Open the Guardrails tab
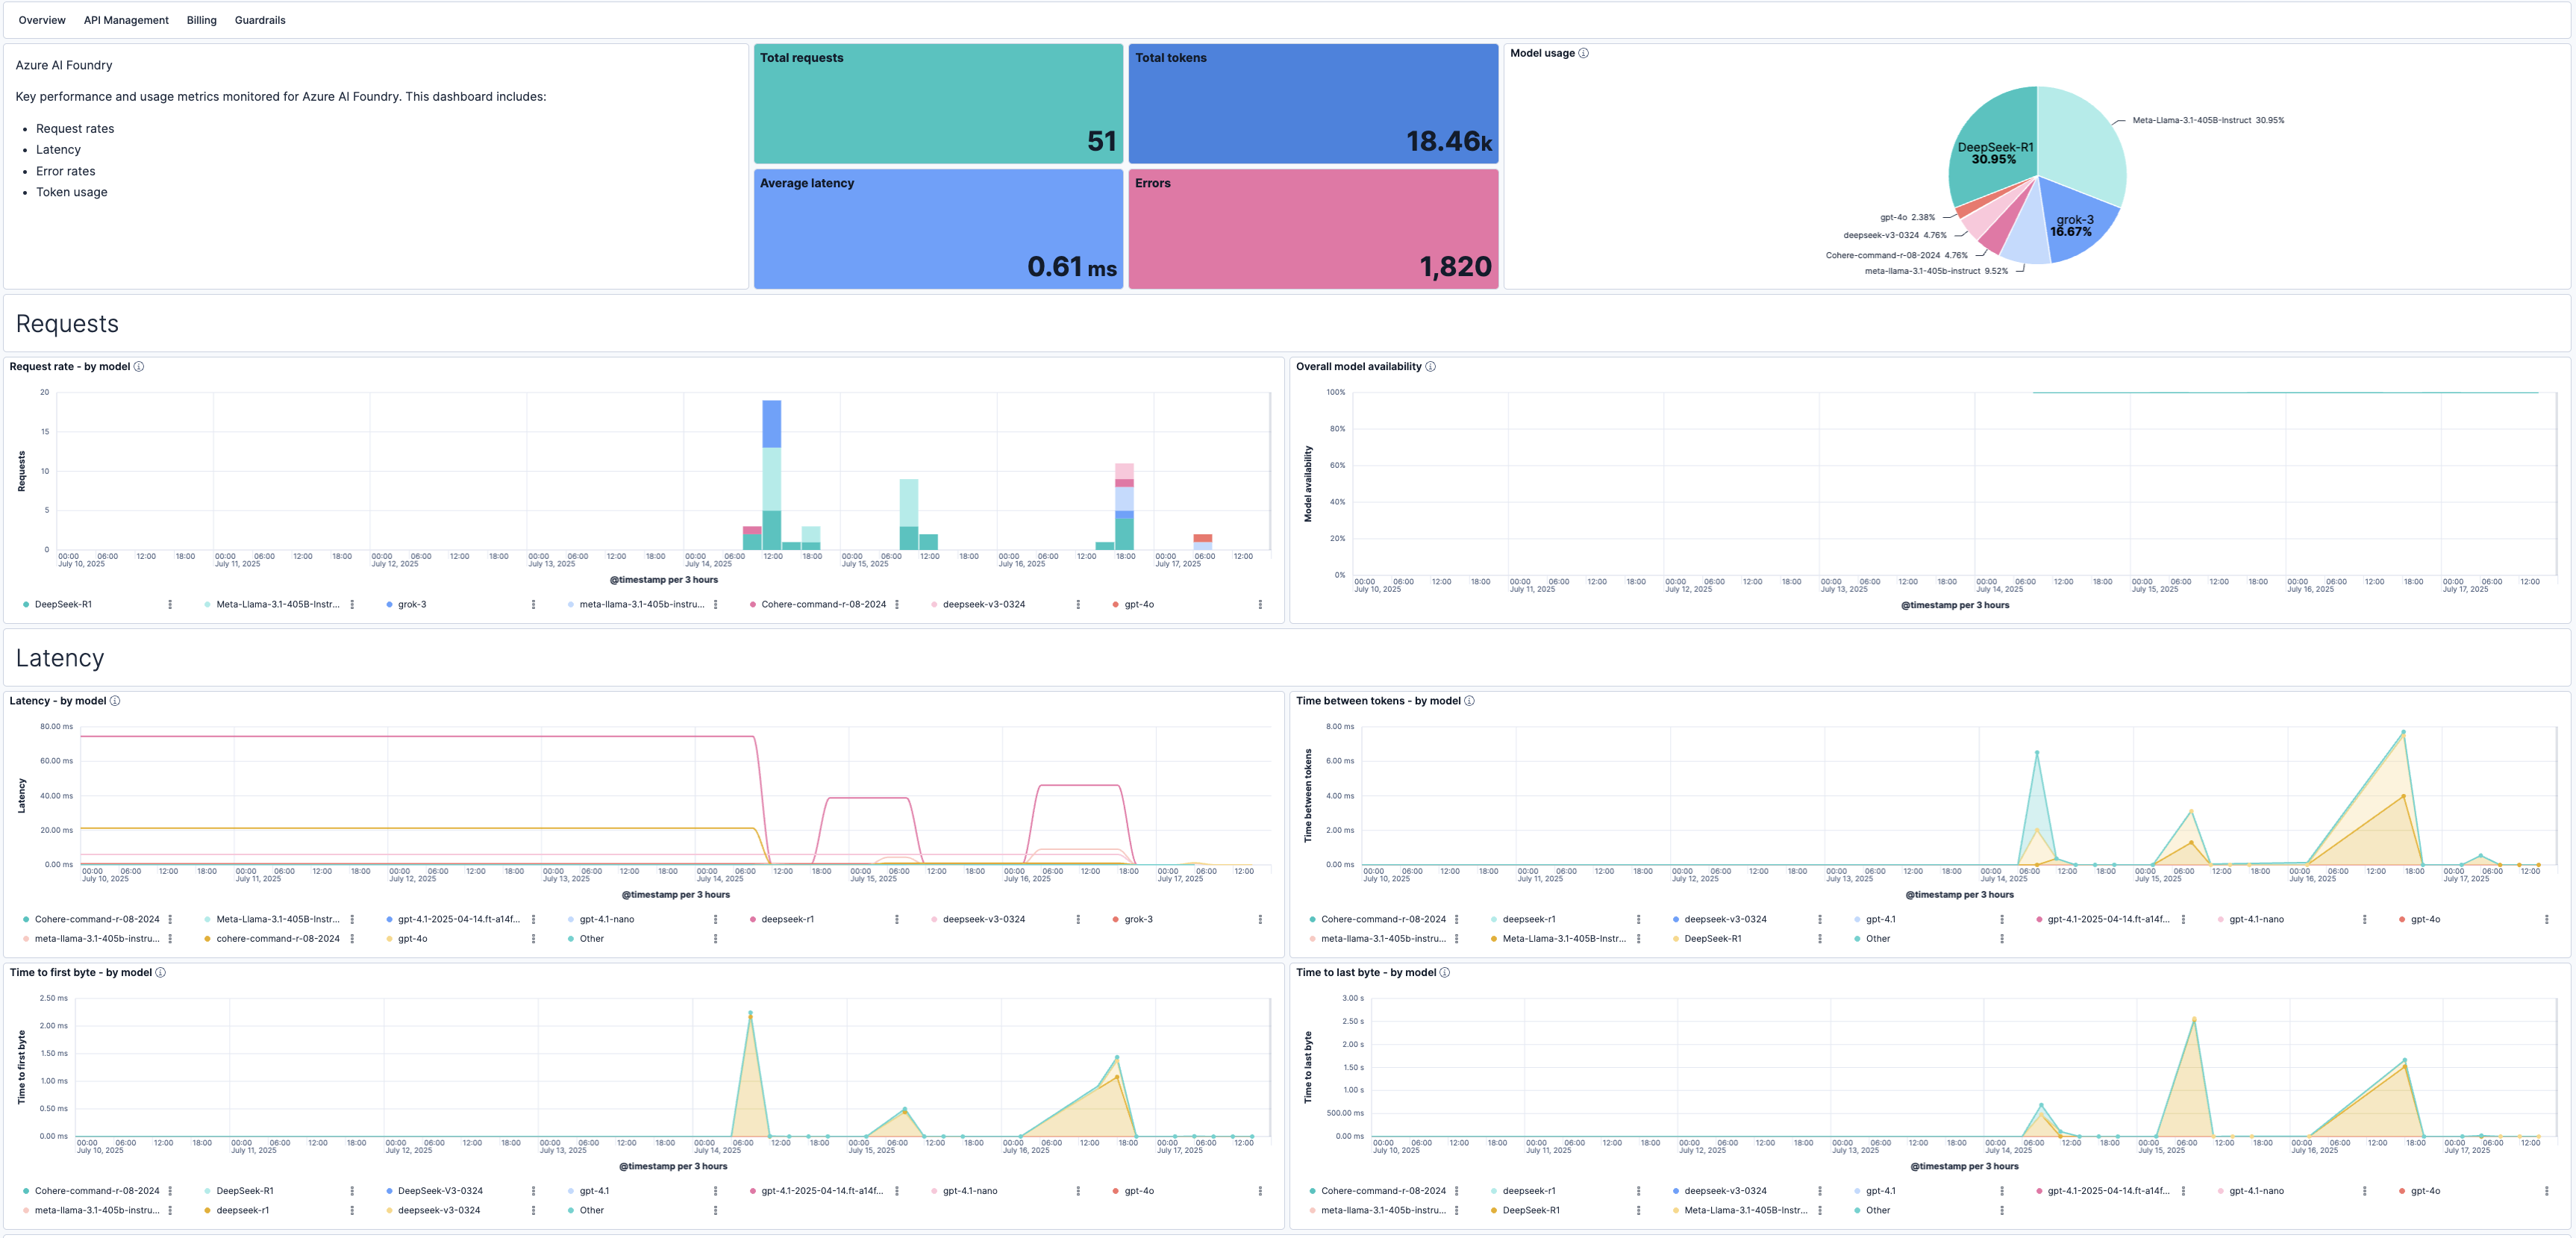This screenshot has width=2576, height=1238. click(260, 20)
